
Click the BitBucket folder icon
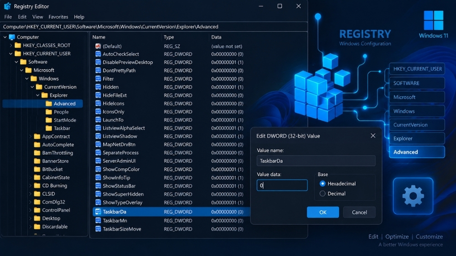click(37, 169)
